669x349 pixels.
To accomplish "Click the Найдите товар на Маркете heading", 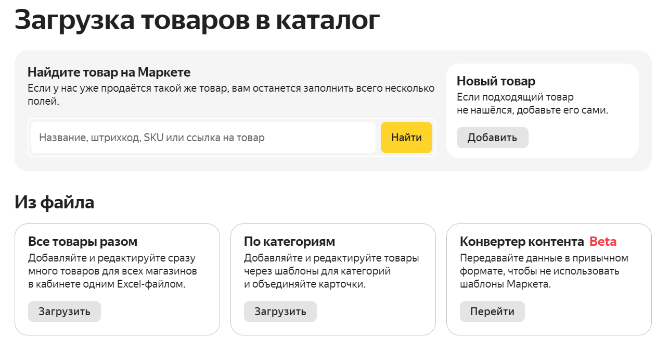I will (x=109, y=72).
